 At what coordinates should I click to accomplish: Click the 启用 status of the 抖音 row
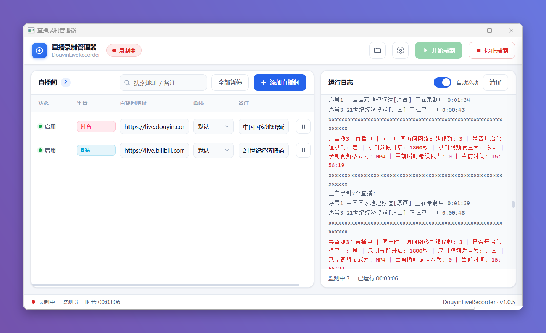(x=47, y=126)
